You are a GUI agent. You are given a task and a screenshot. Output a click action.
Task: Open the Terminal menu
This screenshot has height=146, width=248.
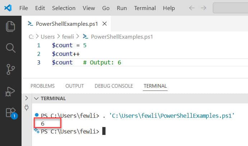click(145, 8)
